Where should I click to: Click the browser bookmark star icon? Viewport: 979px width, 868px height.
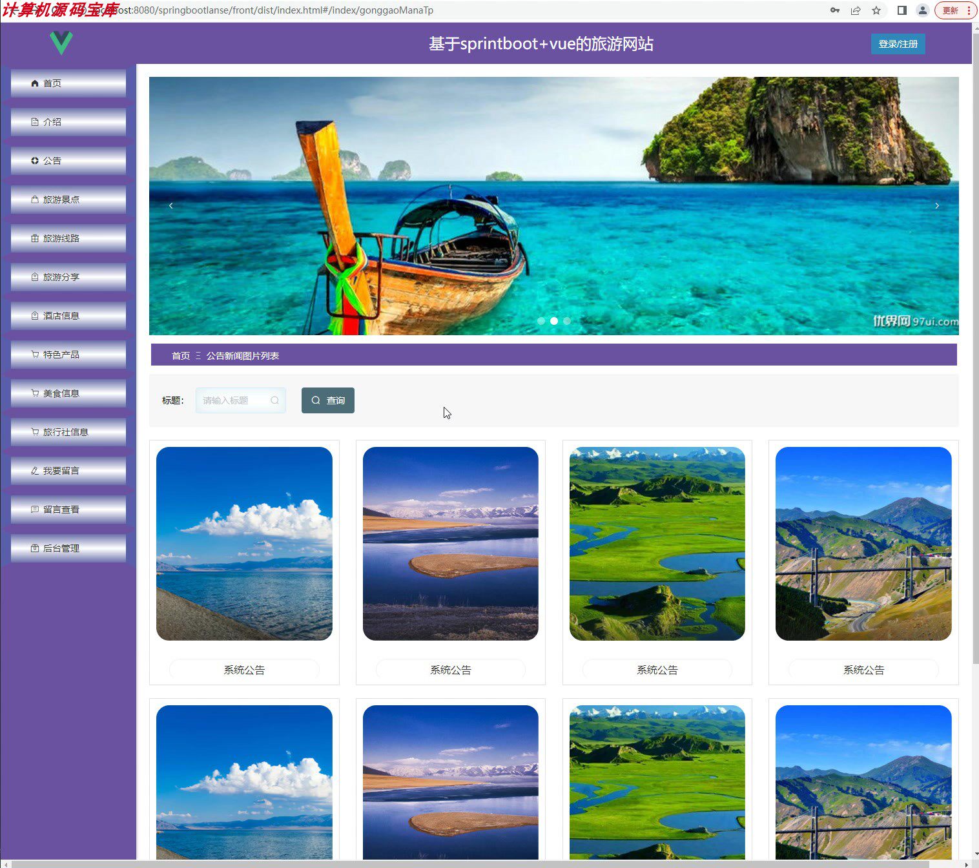pyautogui.click(x=876, y=10)
